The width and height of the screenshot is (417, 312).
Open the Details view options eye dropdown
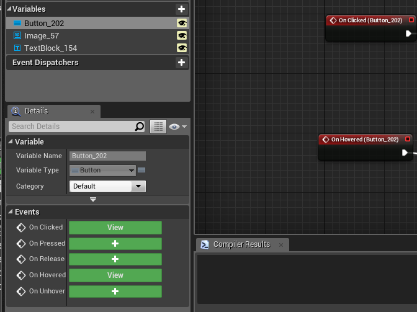click(177, 127)
